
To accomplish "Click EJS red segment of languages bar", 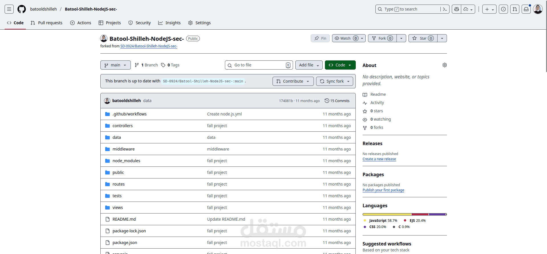I will coord(420,214).
